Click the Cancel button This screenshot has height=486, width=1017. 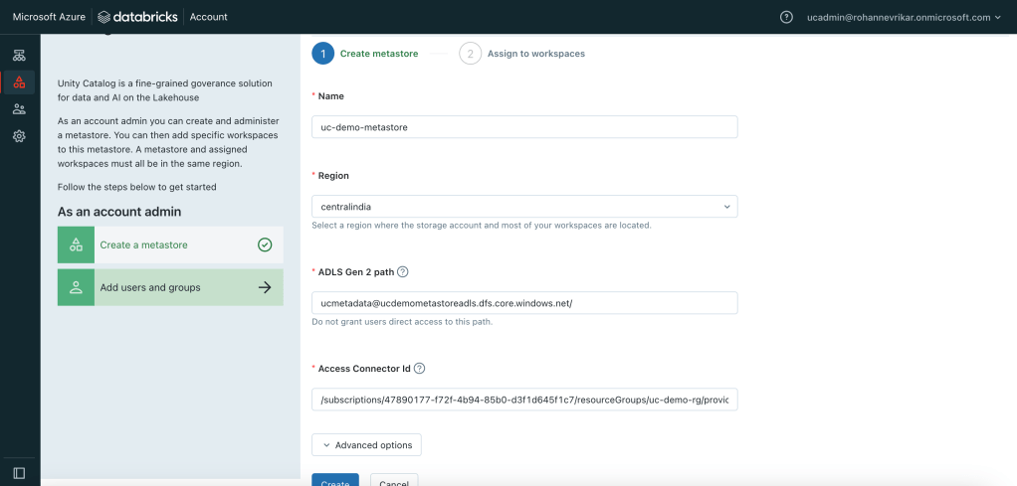394,481
